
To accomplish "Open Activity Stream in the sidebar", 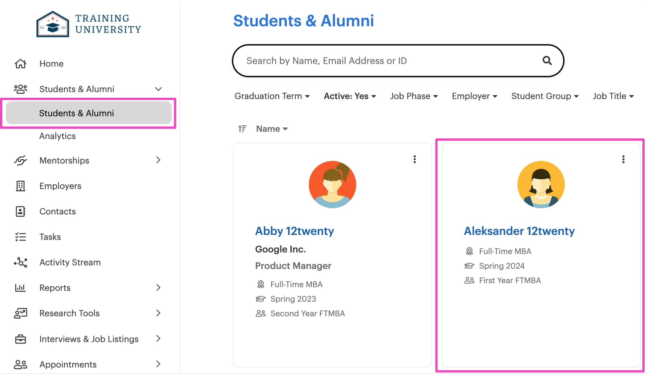I will tap(70, 262).
